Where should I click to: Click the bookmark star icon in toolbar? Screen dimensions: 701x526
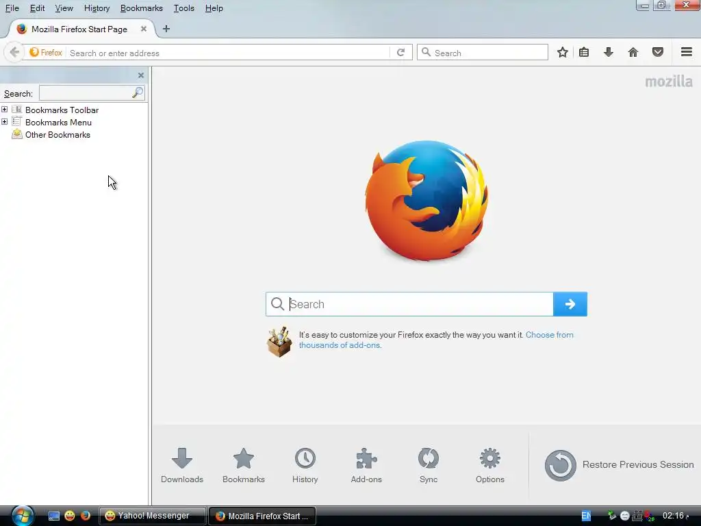pyautogui.click(x=563, y=52)
